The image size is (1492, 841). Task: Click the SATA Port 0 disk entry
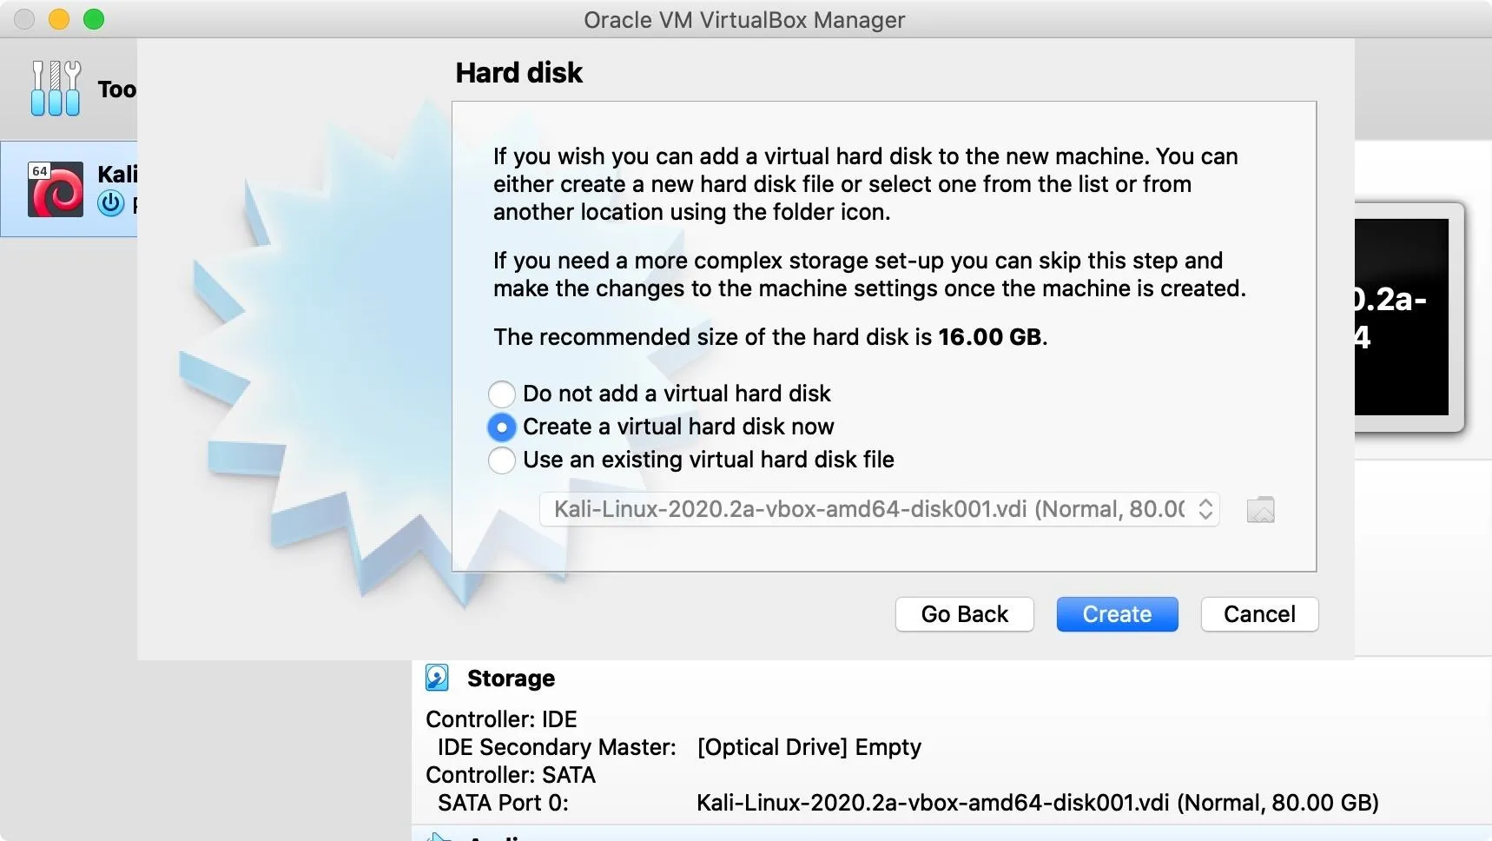pos(1038,803)
